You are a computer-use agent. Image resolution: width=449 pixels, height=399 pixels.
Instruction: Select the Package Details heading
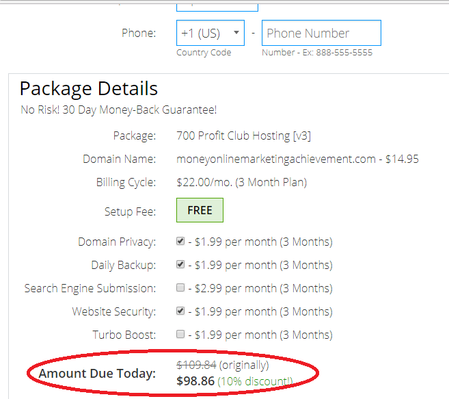(x=89, y=89)
